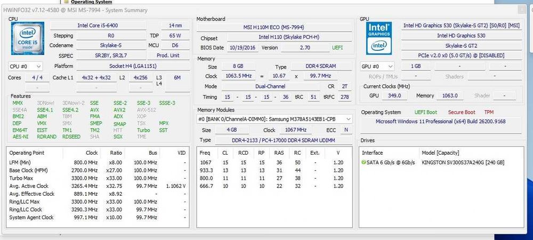Image resolution: width=533 pixels, height=240 pixels.
Task: Click the Operating Point column header
Action: [x=35, y=153]
